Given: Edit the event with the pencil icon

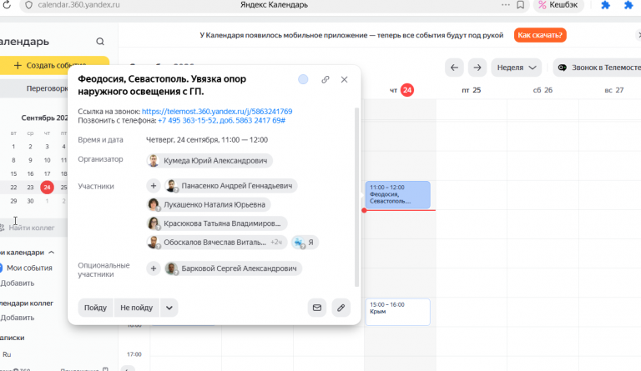Looking at the screenshot, I should (341, 308).
